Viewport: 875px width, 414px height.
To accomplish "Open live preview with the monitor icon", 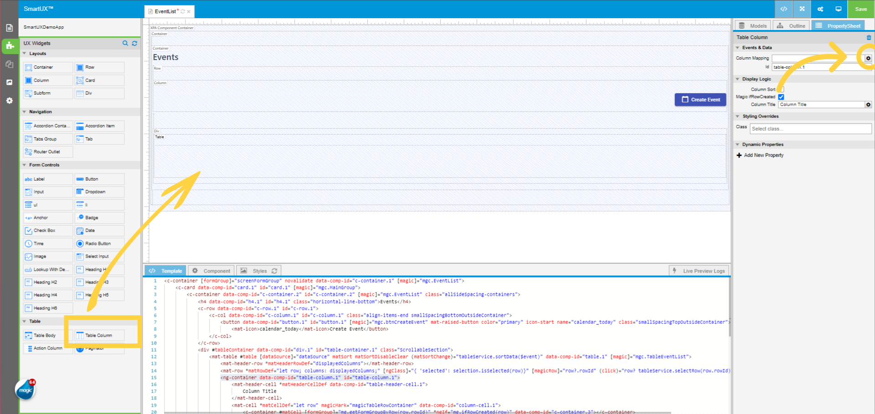I will 839,9.
